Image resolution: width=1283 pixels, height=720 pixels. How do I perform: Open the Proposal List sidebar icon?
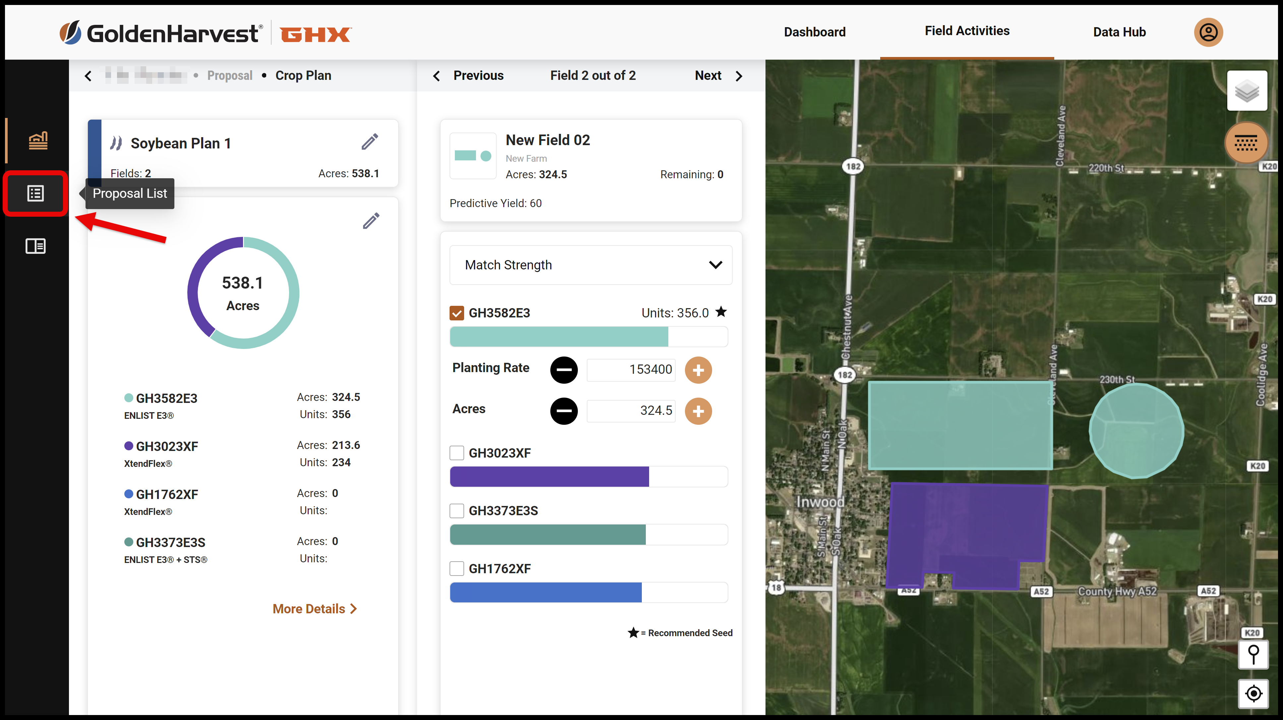coord(35,193)
